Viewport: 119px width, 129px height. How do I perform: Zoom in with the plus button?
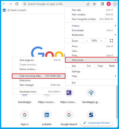101,41
